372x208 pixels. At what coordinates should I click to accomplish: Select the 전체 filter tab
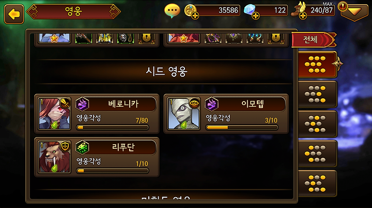314,40
